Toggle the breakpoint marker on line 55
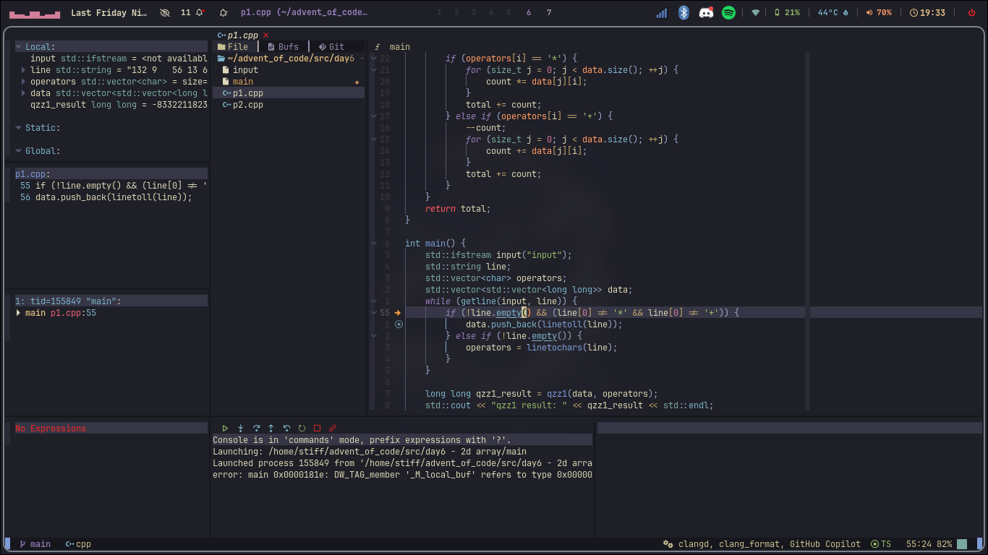 click(396, 312)
